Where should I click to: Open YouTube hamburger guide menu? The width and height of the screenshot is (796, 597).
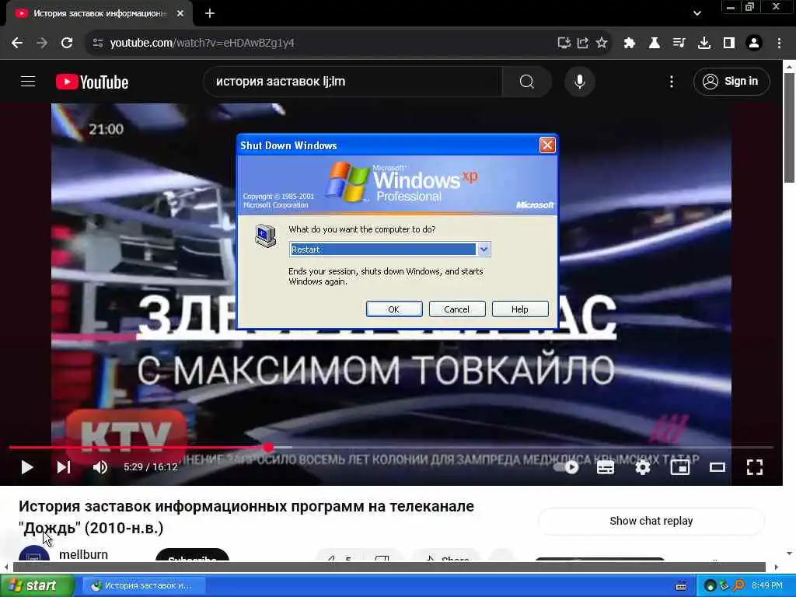pos(28,81)
